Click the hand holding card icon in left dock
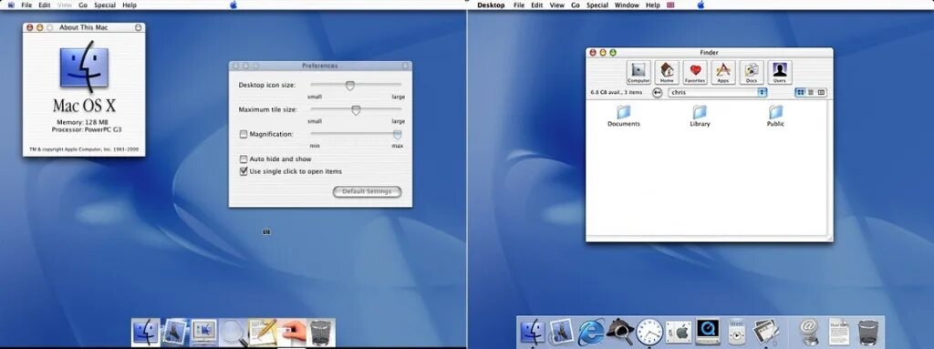 coord(291,333)
